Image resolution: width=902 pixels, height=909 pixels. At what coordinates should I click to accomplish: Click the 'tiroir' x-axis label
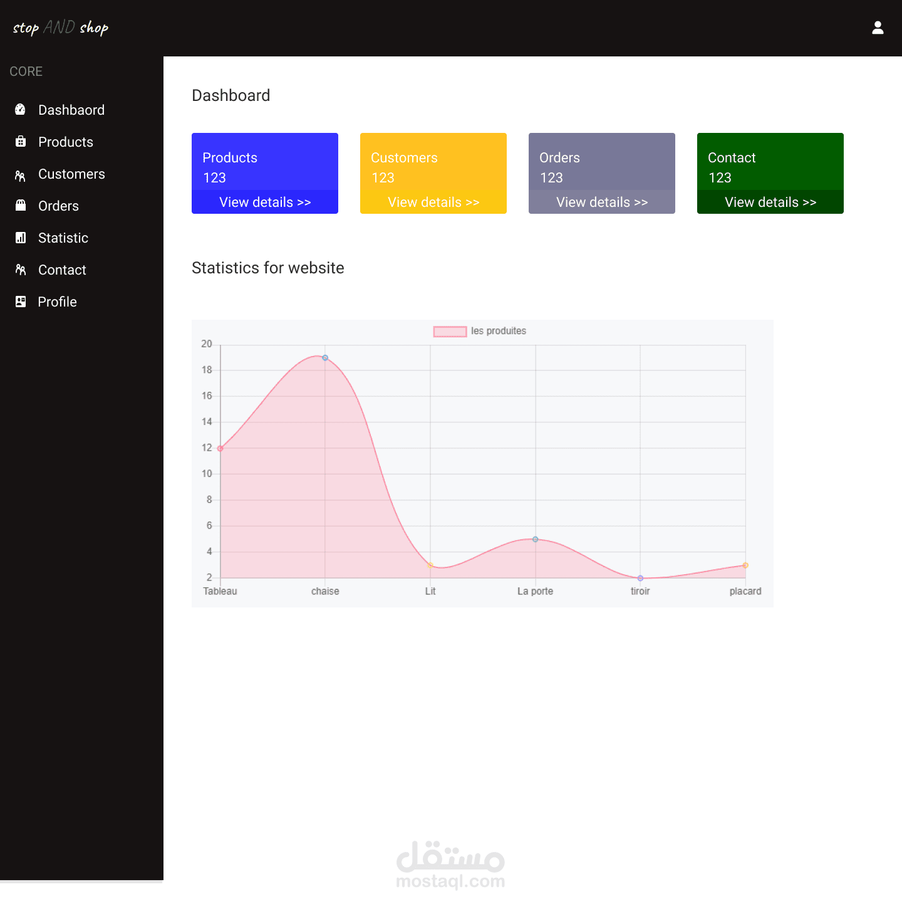click(x=640, y=591)
